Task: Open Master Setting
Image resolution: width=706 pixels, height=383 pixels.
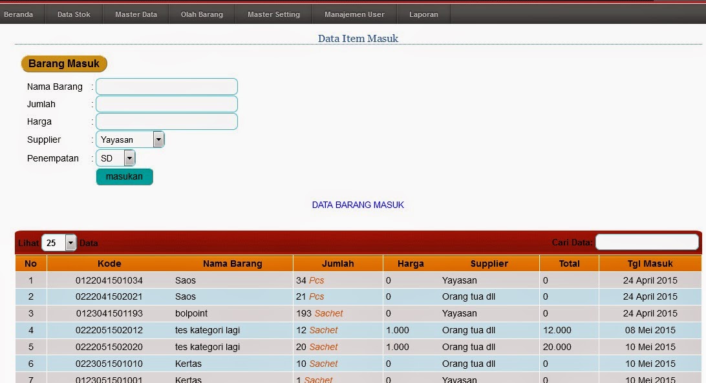Action: 273,13
